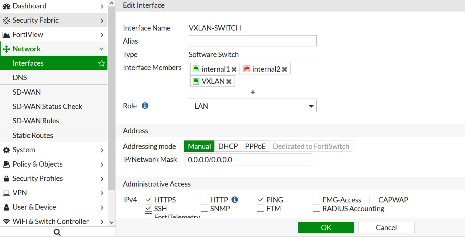The height and width of the screenshot is (237, 465).
Task: Expand the User & Device chevron
Action: coord(102,207)
